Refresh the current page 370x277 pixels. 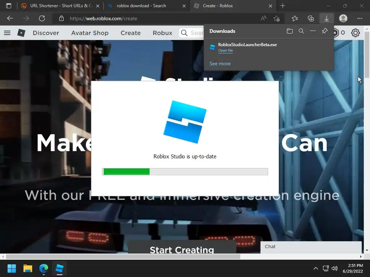tap(42, 18)
